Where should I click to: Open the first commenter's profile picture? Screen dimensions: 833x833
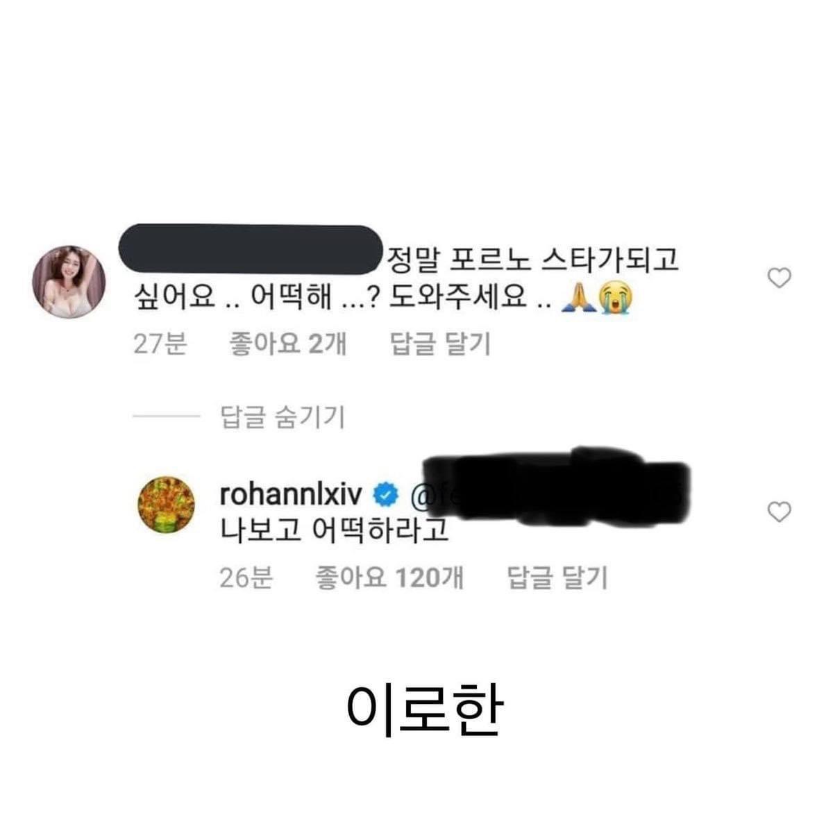(x=69, y=281)
